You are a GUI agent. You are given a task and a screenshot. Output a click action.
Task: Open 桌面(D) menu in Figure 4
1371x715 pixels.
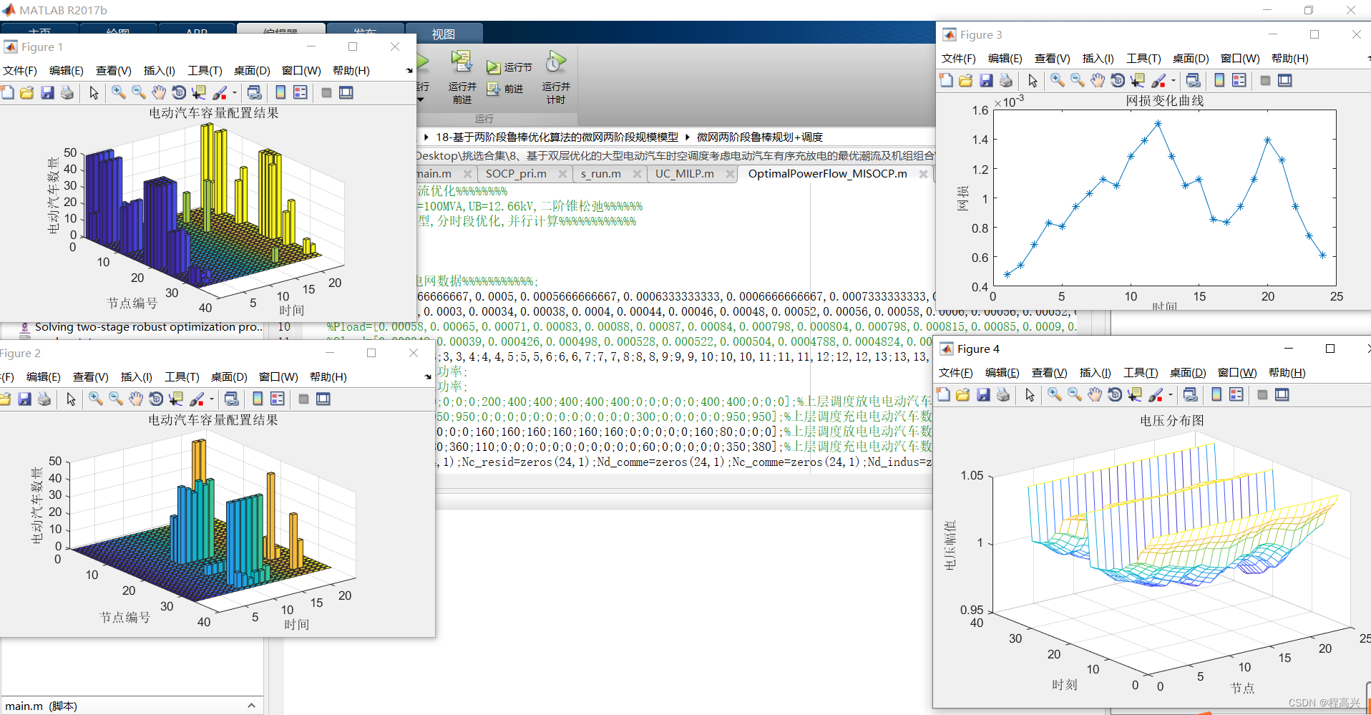(1188, 372)
